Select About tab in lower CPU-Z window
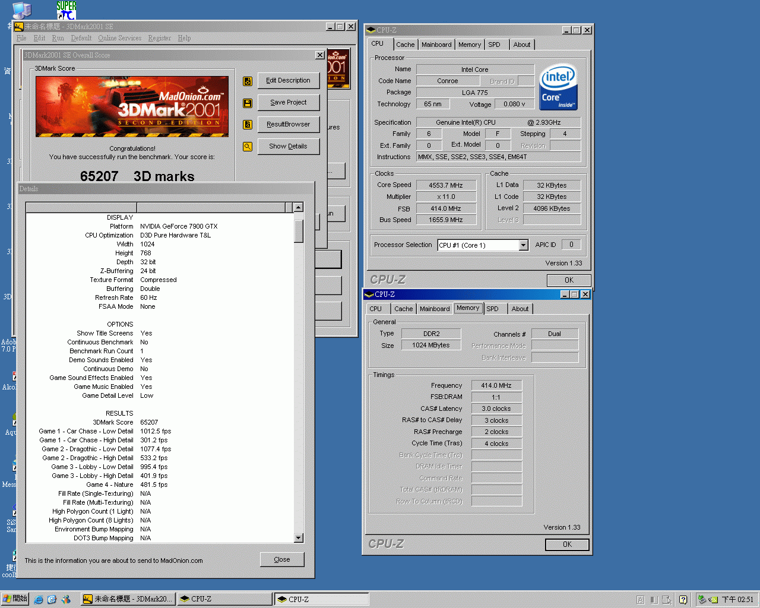This screenshot has width=760, height=608. (x=520, y=309)
